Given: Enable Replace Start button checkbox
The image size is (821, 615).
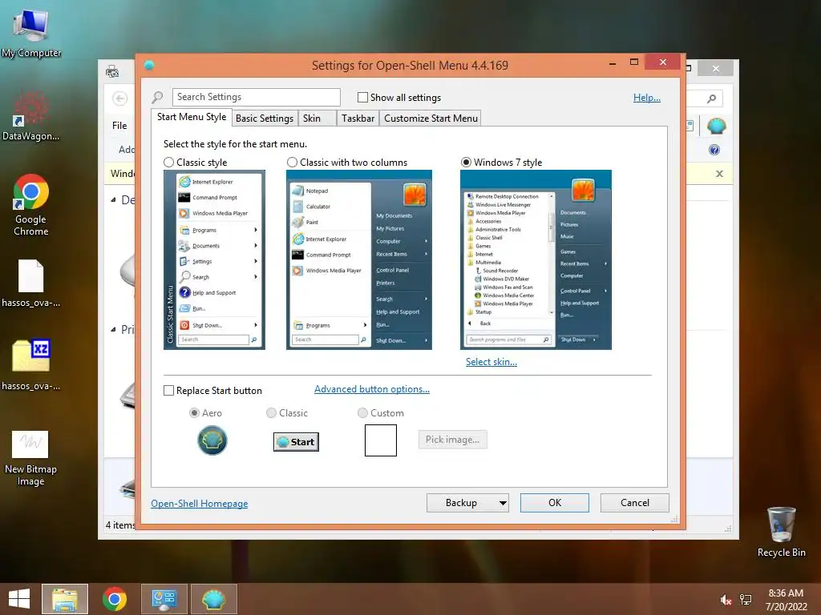Looking at the screenshot, I should pyautogui.click(x=168, y=391).
